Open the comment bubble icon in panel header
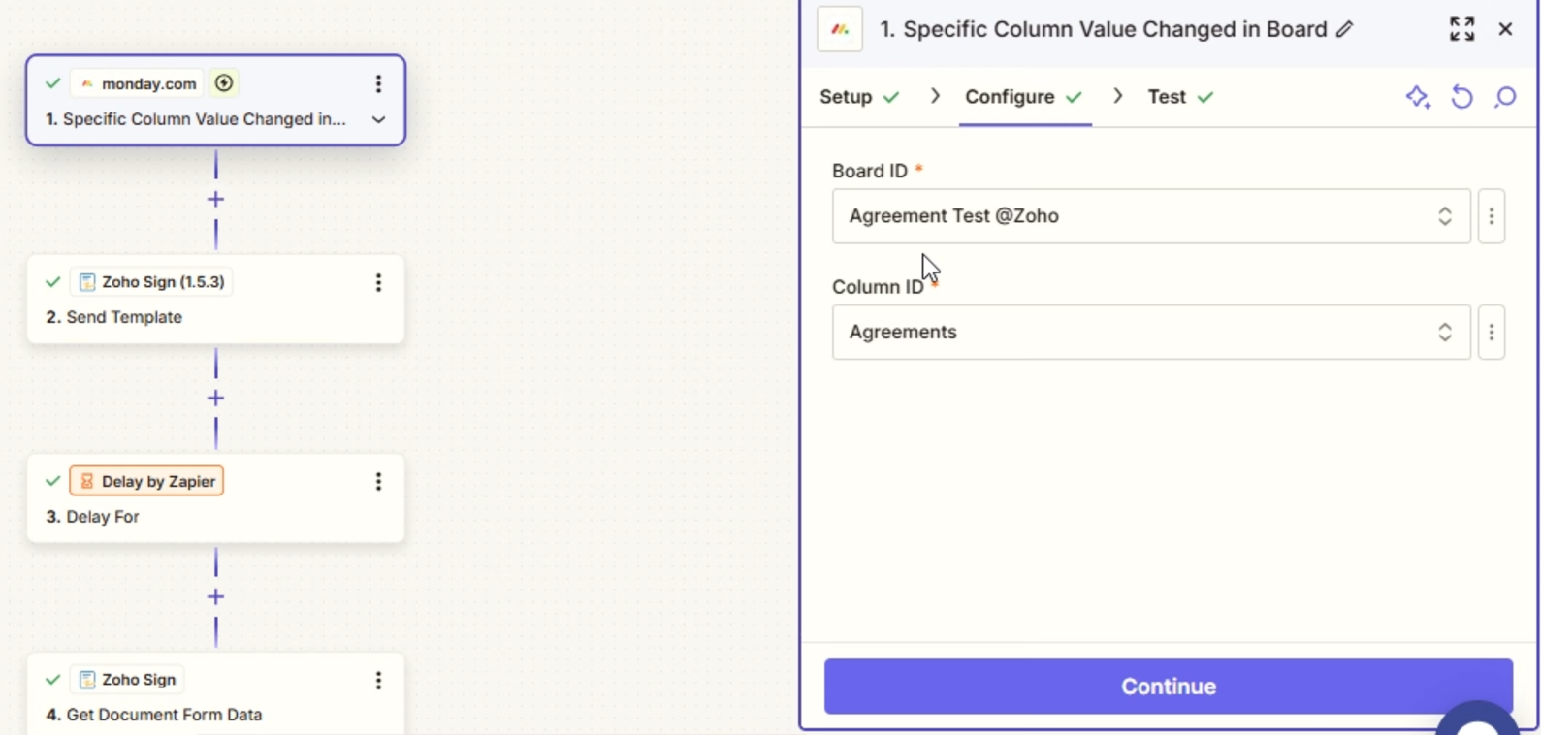Screen dimensions: 1541x735 1505,97
